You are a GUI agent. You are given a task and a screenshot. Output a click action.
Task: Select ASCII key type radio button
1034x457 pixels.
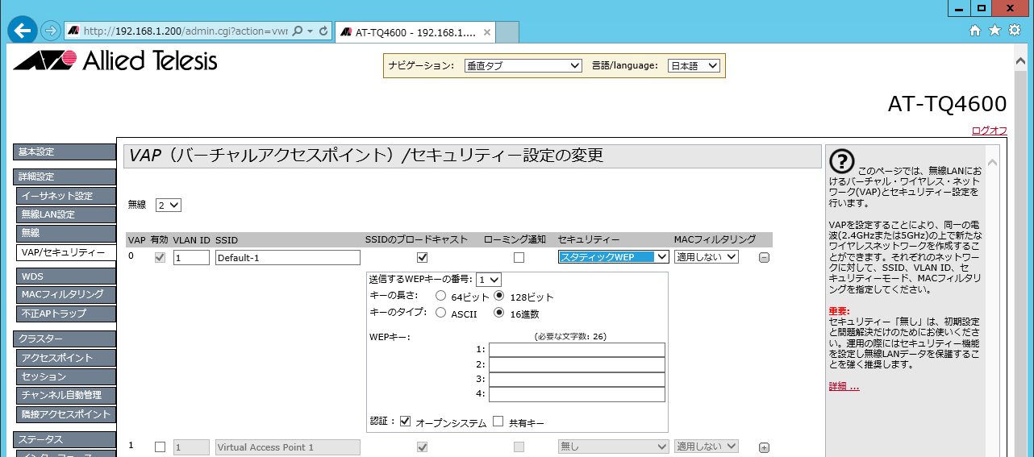point(440,314)
